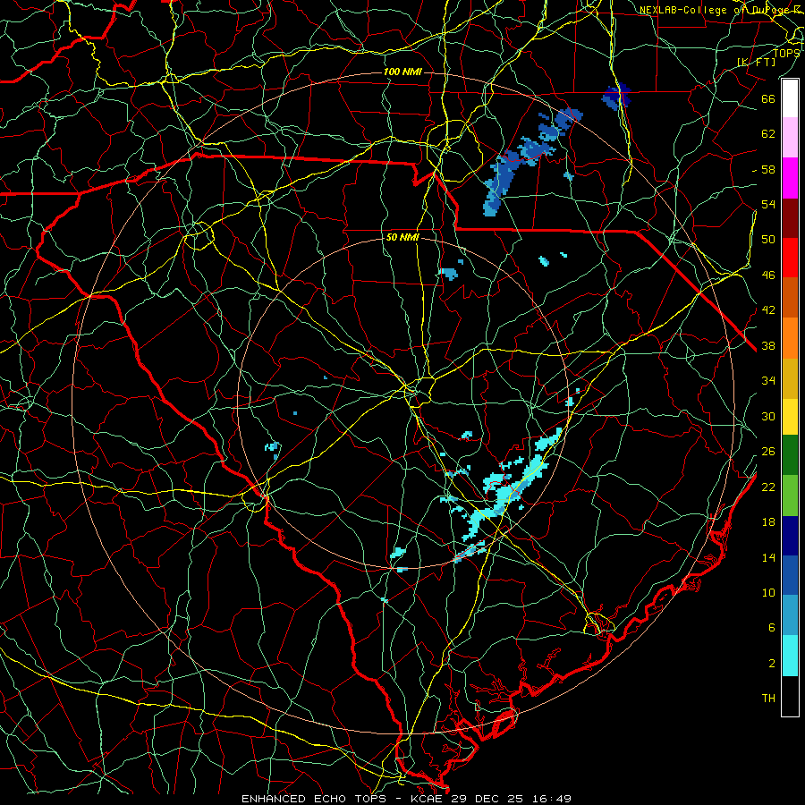Screen dimensions: 805x805
Task: Click the 'TH' legend label
Action: click(x=768, y=699)
